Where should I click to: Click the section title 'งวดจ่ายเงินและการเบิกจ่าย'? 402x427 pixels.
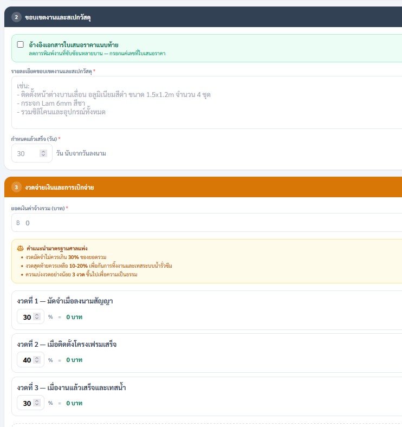(x=60, y=187)
